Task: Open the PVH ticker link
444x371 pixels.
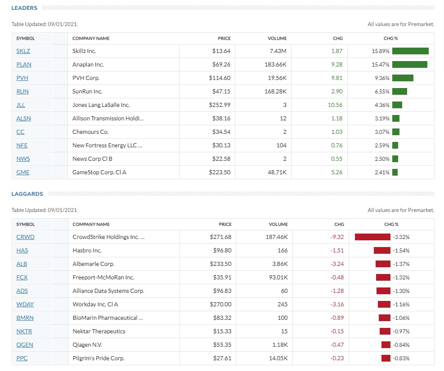Action: 22,78
